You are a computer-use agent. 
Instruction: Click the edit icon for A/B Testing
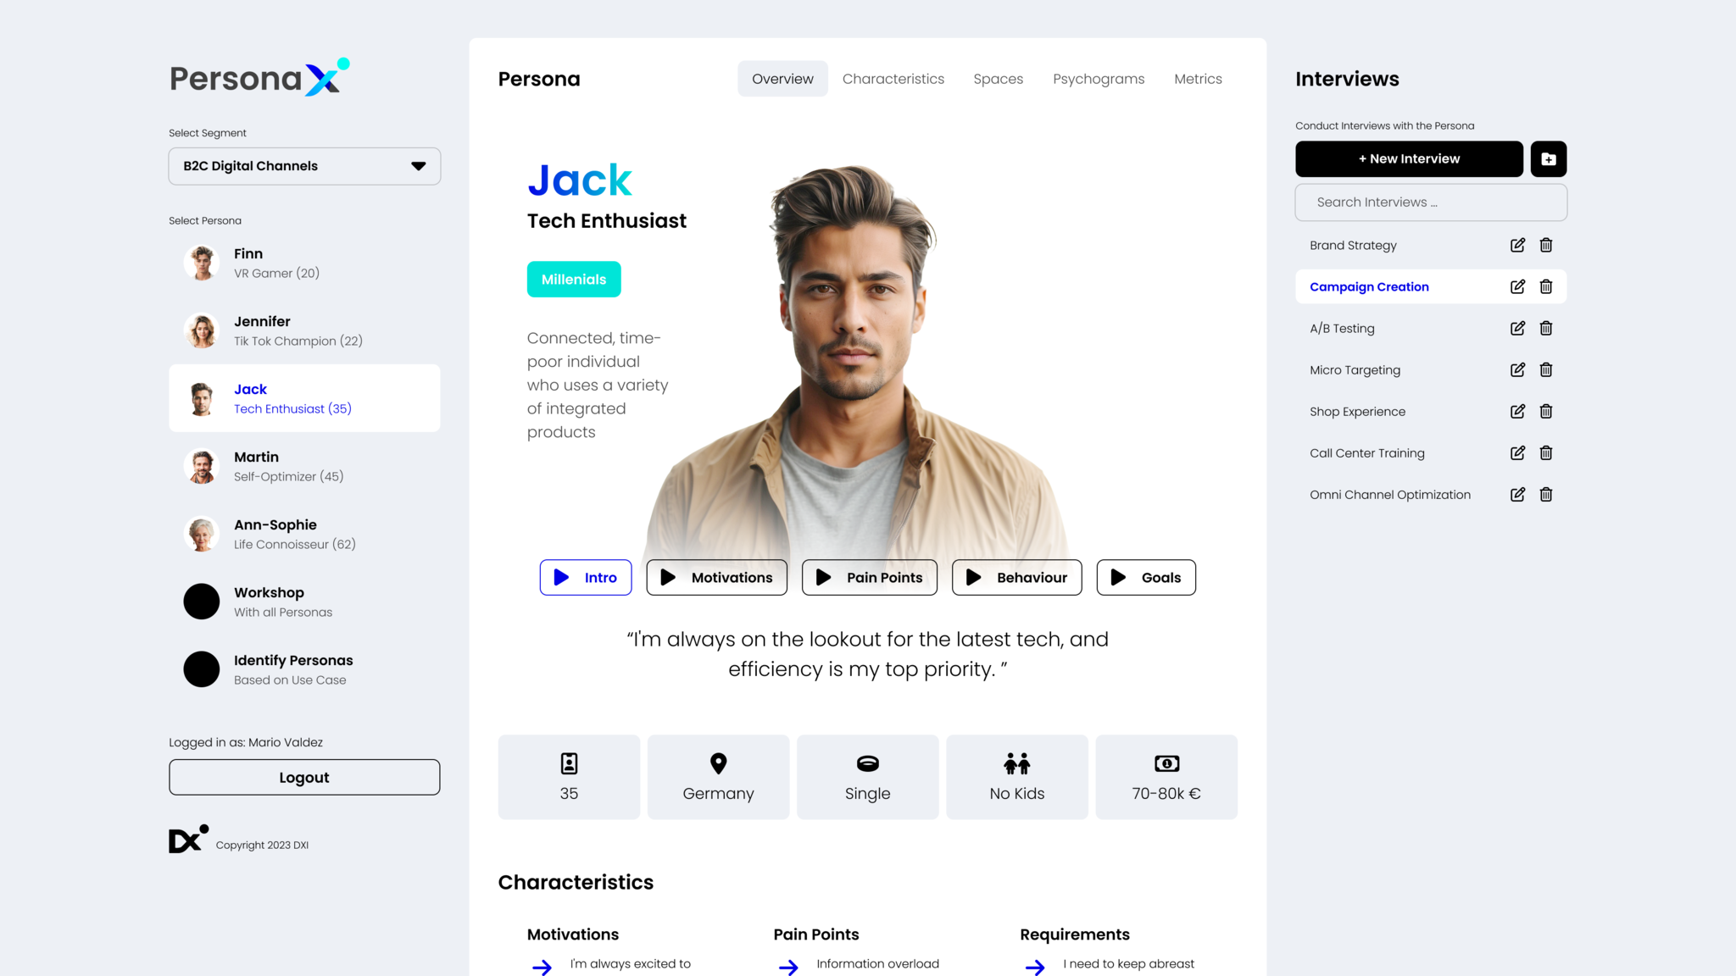(1517, 328)
